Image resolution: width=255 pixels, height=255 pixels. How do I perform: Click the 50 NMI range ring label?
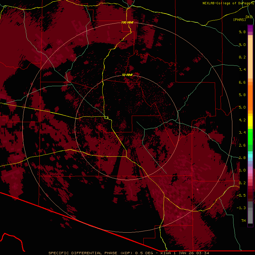127,75
